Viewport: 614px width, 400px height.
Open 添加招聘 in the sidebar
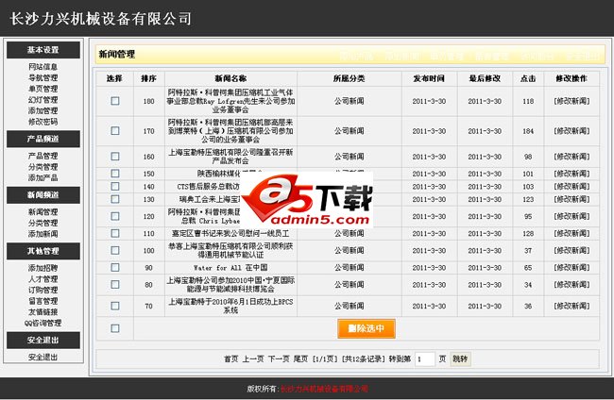coord(43,268)
